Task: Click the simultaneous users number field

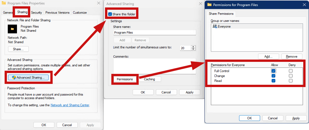Action: point(186,48)
